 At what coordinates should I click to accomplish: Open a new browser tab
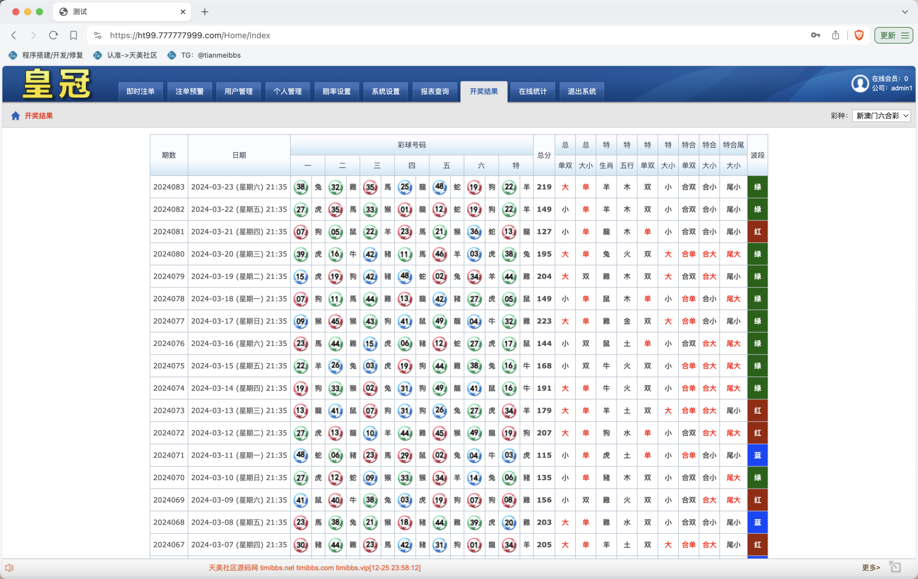tap(205, 12)
